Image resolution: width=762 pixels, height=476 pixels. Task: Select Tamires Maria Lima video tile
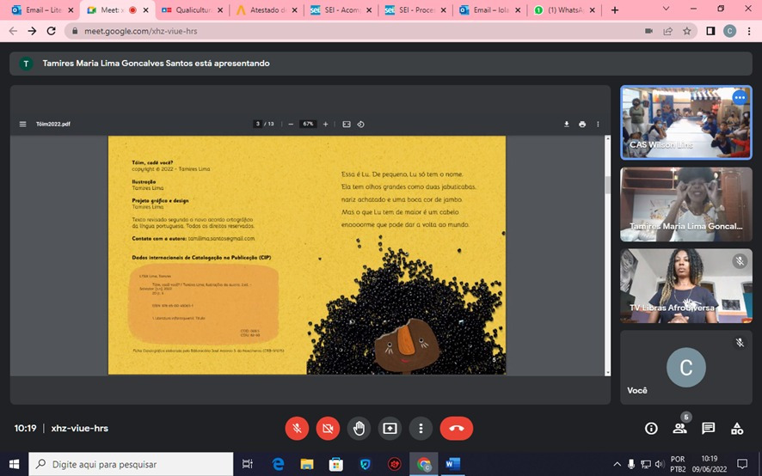tap(685, 204)
